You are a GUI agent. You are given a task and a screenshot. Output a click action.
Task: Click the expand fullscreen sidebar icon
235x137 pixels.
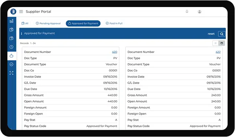tap(11, 73)
